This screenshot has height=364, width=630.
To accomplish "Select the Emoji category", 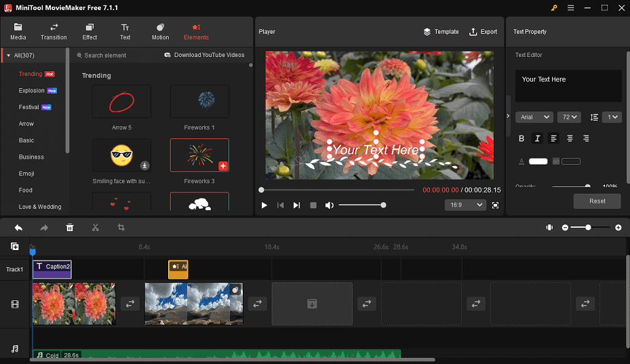I will [x=26, y=173].
